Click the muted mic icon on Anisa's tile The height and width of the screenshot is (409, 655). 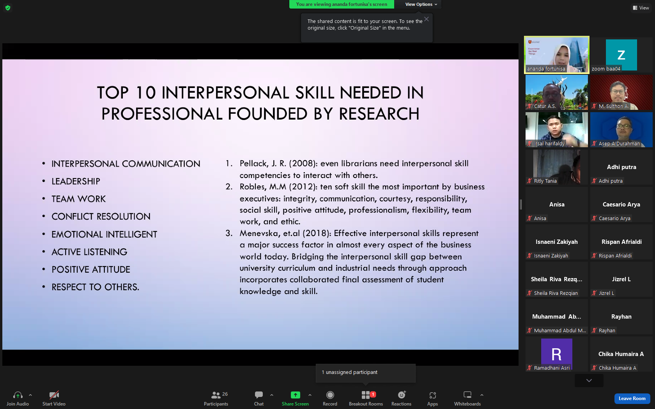pos(529,218)
